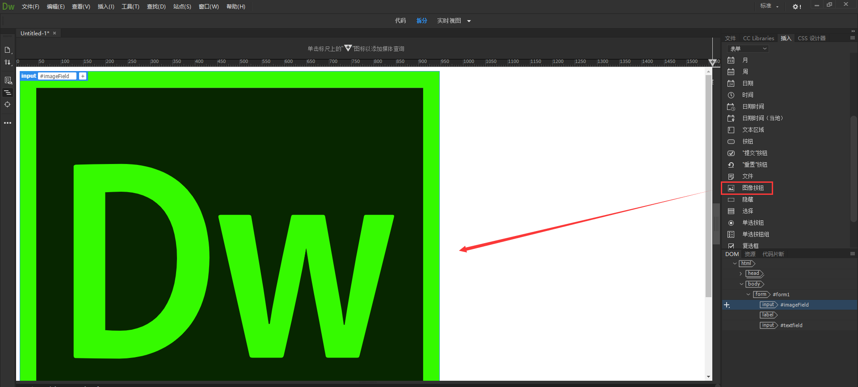
Task: Click the plus icon beside input in DOM
Action: (727, 305)
